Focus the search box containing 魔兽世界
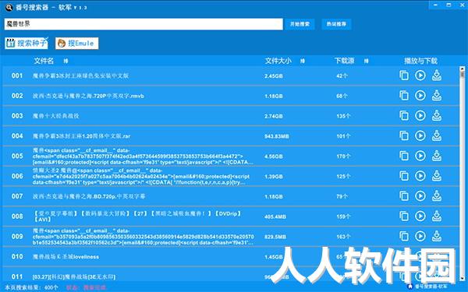 144,24
